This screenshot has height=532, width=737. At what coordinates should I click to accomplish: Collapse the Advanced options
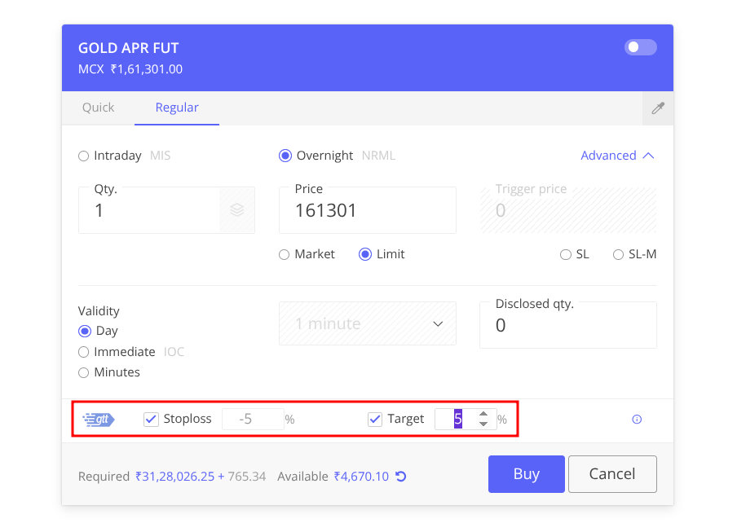(617, 156)
